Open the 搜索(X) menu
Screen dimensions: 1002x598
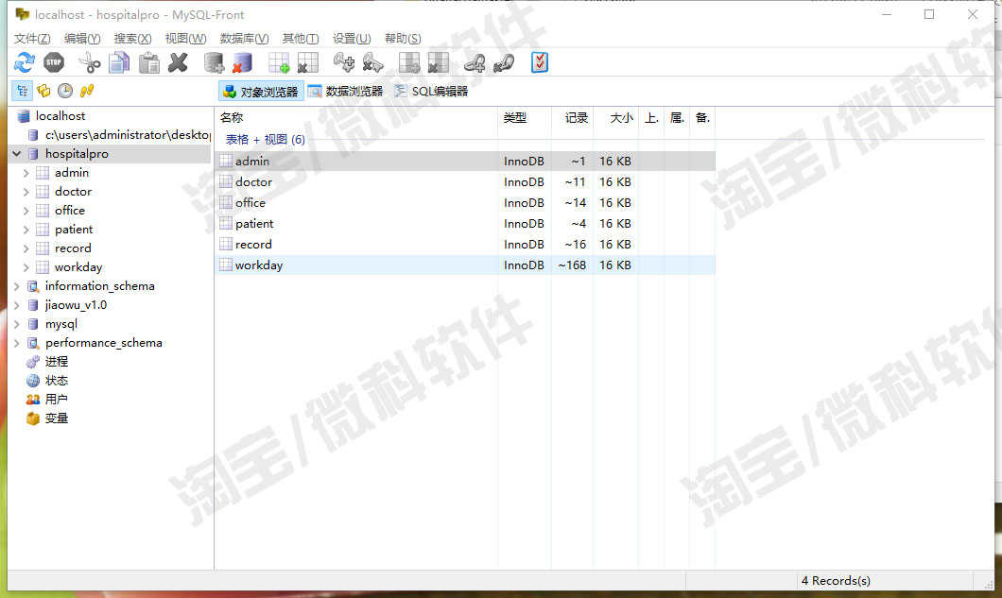pos(132,39)
